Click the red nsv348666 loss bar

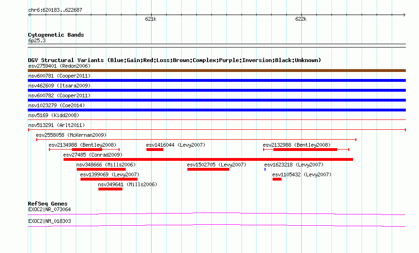[101, 169]
